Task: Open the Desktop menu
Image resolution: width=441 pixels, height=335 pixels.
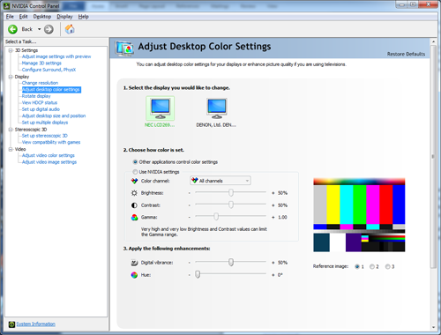Action: coord(42,17)
